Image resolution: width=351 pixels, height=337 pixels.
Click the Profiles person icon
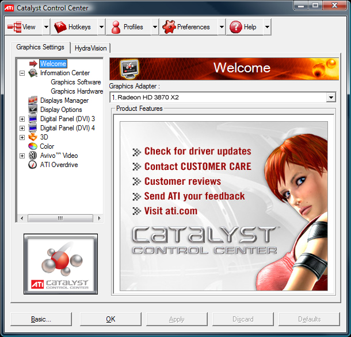coord(116,27)
